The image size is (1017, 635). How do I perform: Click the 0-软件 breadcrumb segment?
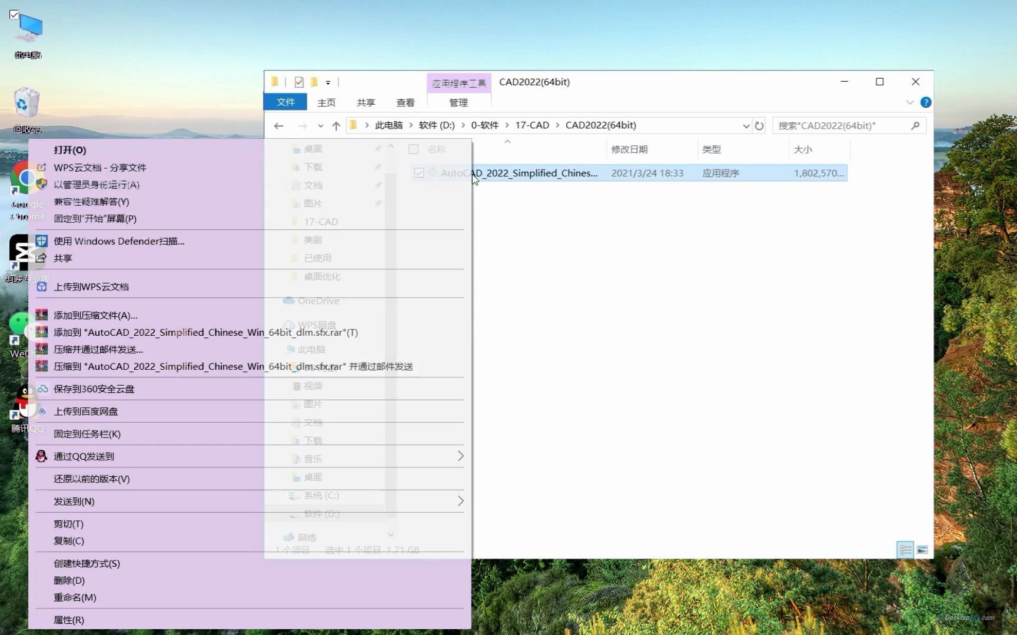(x=484, y=125)
